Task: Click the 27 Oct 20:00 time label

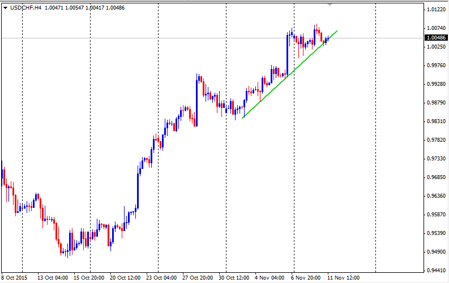Action: coord(198,278)
